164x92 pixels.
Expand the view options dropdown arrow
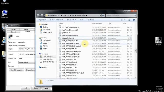(x=125, y=20)
